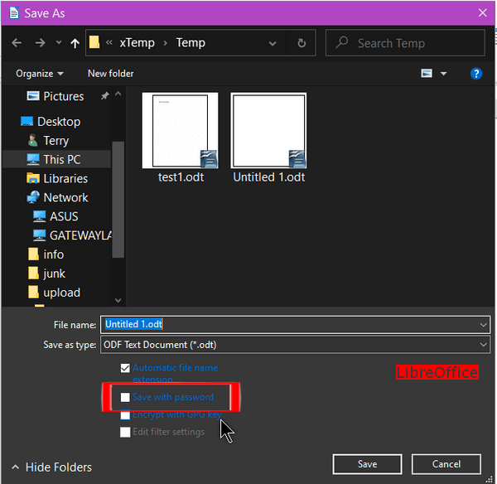The image size is (497, 484).
Task: Select Desktop in the navigation pane
Action: (x=59, y=122)
